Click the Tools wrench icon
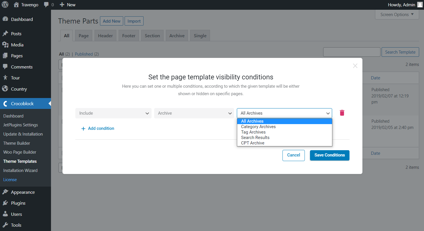Viewport: 424px width, 231px height. coord(5,225)
